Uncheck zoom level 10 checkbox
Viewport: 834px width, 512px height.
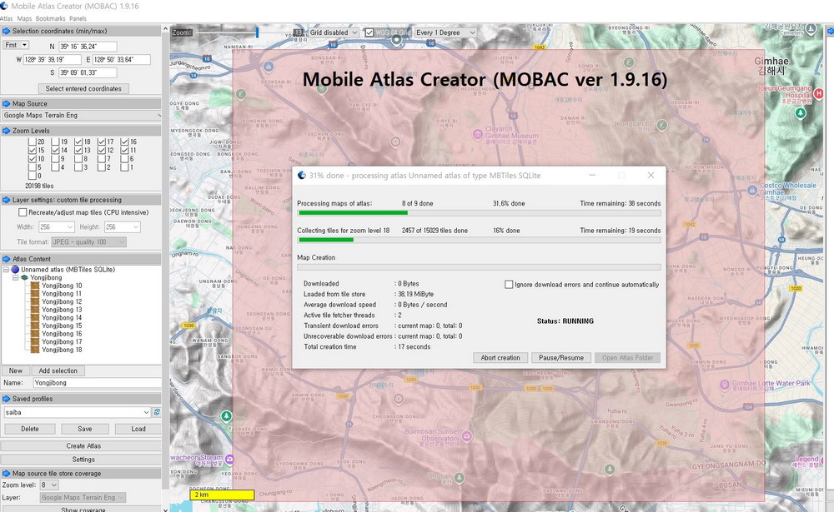32,159
